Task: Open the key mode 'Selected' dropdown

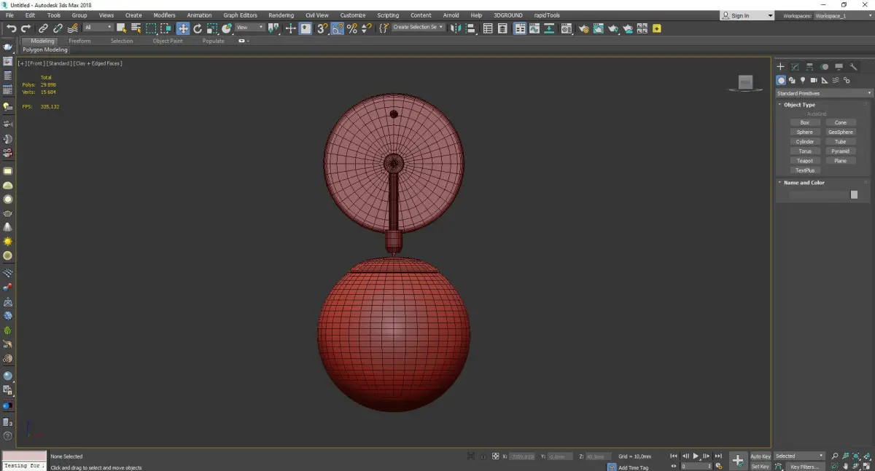Action: pos(799,456)
